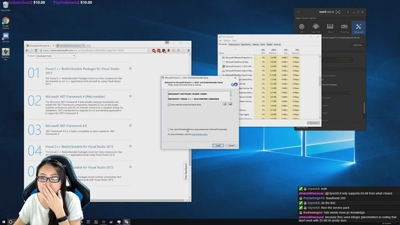Check the send setup information to Microsoft box

(x=169, y=129)
